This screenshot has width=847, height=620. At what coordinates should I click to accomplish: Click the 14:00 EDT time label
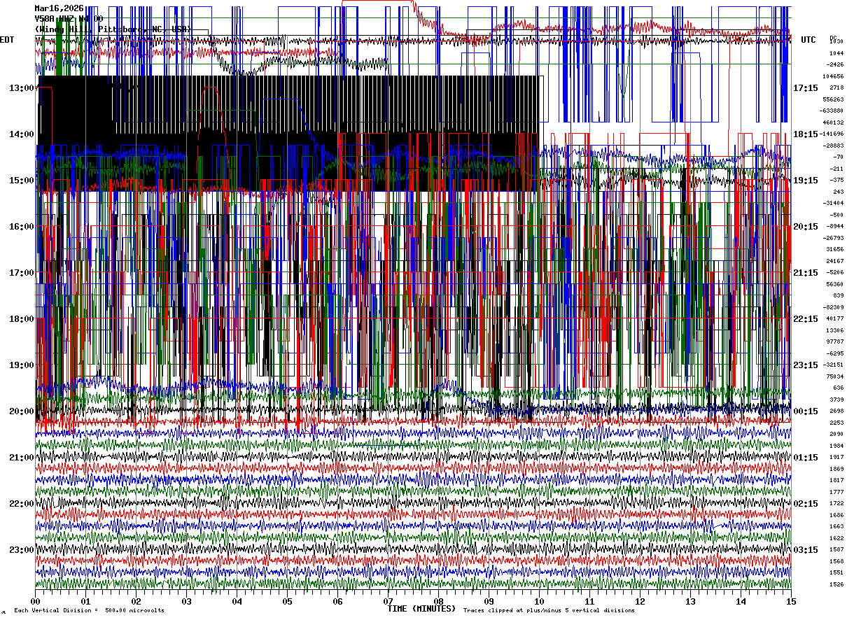(x=22, y=134)
